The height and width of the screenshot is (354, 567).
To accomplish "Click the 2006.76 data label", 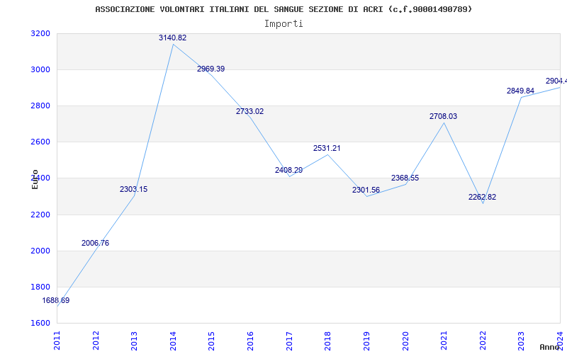I will tap(95, 244).
